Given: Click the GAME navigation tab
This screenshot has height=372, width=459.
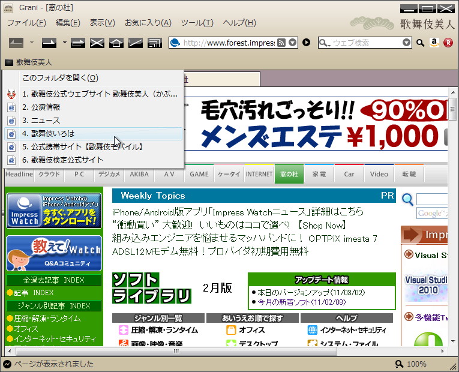Looking at the screenshot, I should (199, 174).
